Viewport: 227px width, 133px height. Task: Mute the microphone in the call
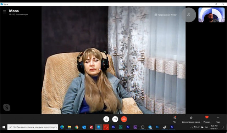point(106,119)
